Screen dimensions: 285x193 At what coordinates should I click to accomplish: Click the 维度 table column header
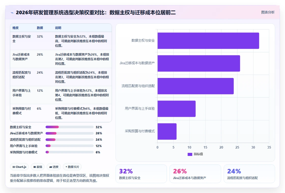pyautogui.click(x=16, y=28)
